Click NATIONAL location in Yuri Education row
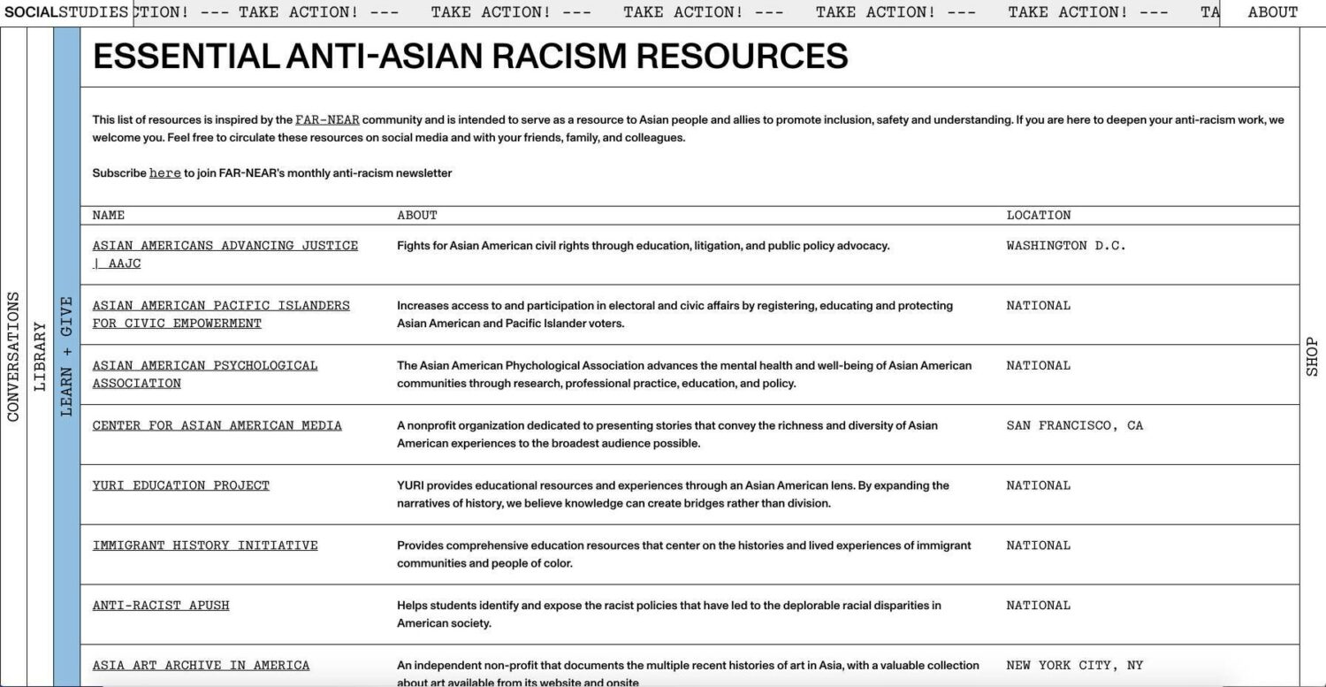This screenshot has width=1326, height=687. coord(1039,485)
